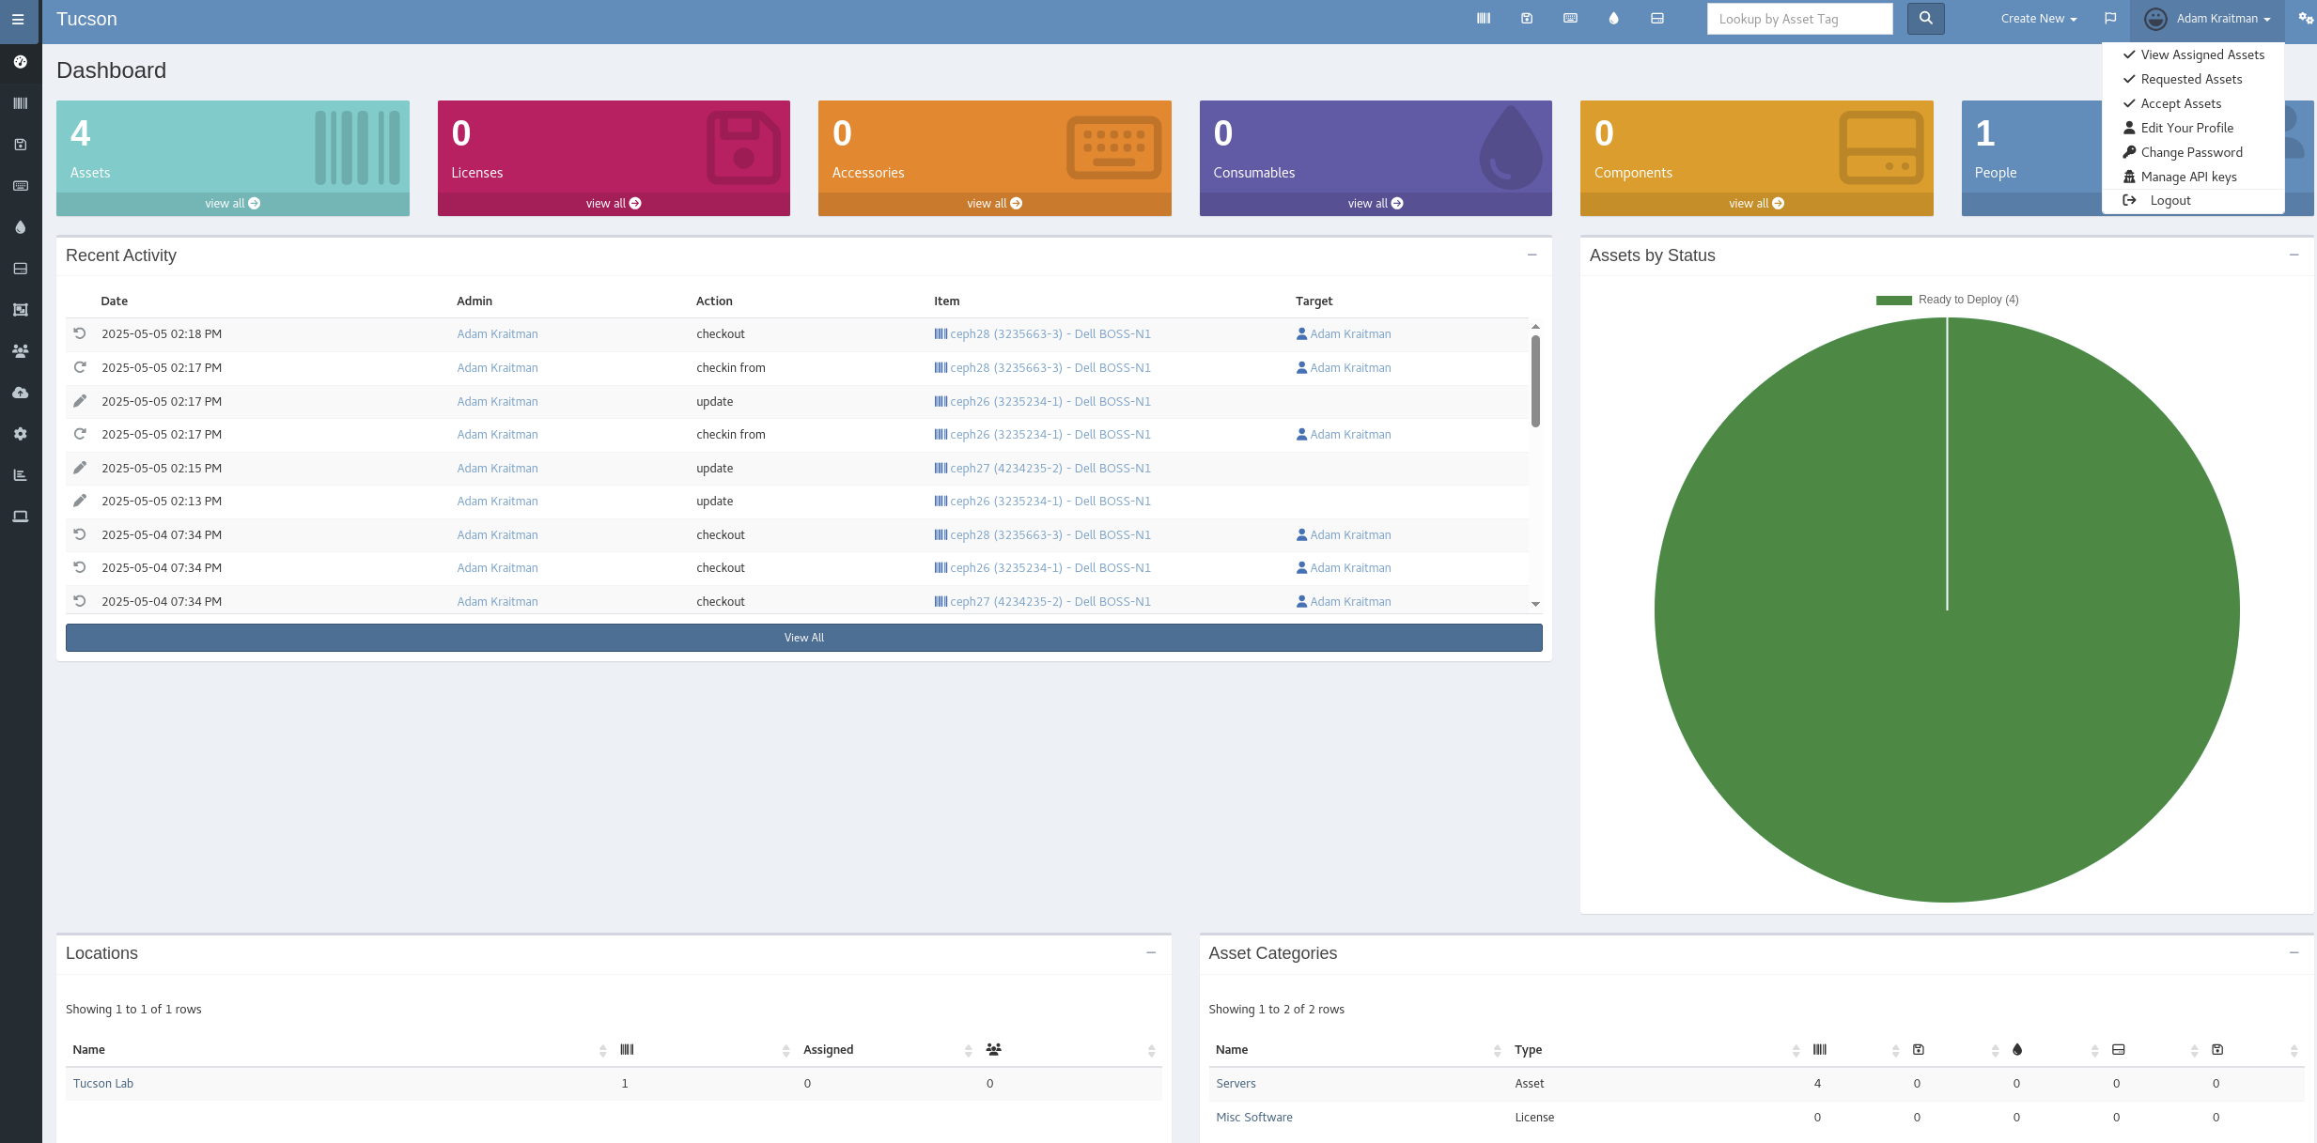This screenshot has width=2317, height=1143.
Task: Collapse the Recent Activity panel
Action: (x=1532, y=255)
